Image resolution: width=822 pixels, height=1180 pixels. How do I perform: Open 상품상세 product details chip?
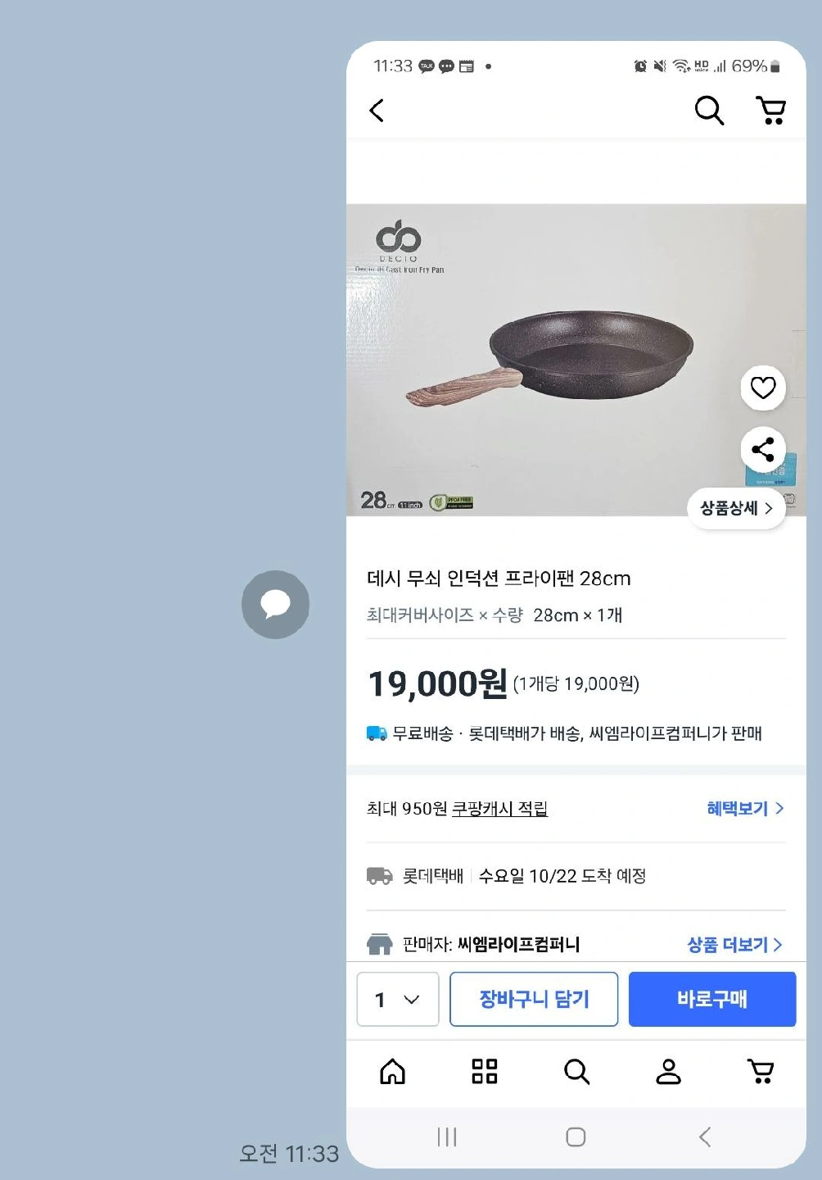click(736, 508)
